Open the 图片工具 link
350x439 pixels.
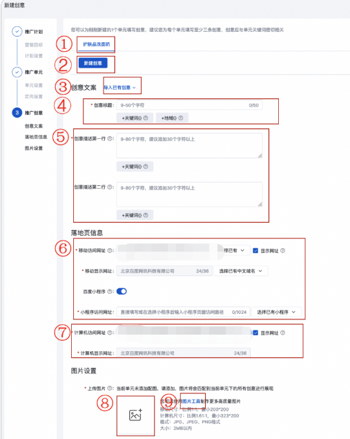191,401
